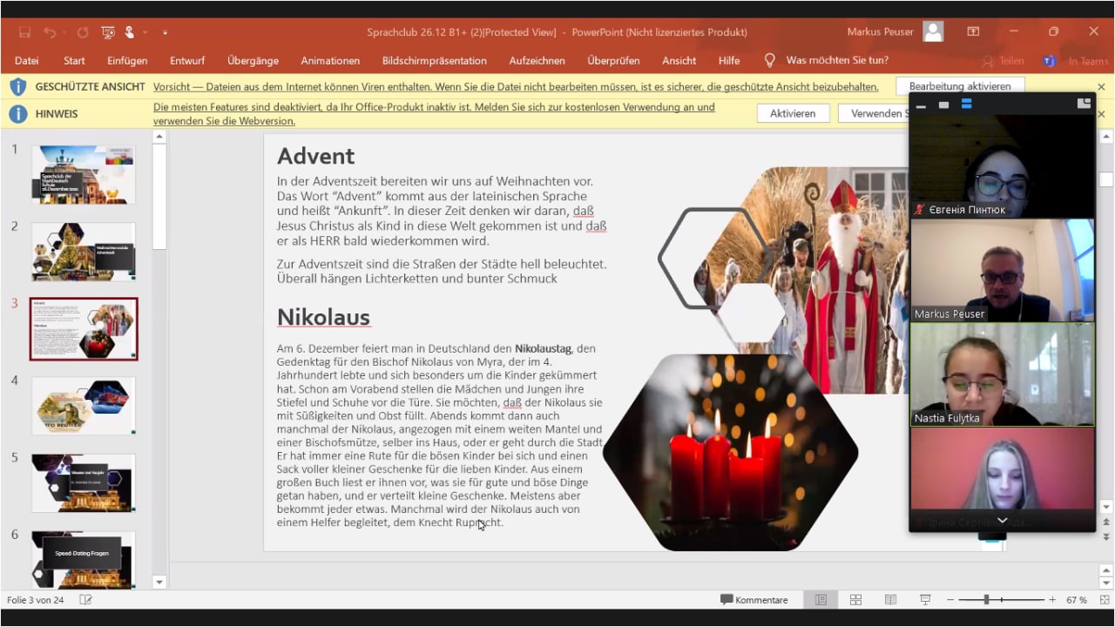Switch to Normal view icon

point(821,600)
